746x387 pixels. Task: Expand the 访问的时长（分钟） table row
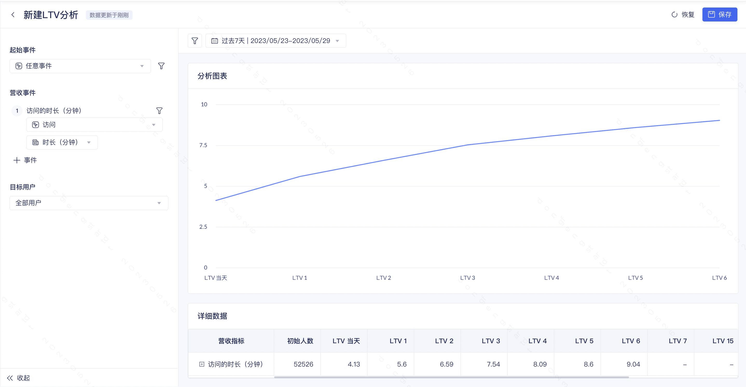pyautogui.click(x=202, y=364)
